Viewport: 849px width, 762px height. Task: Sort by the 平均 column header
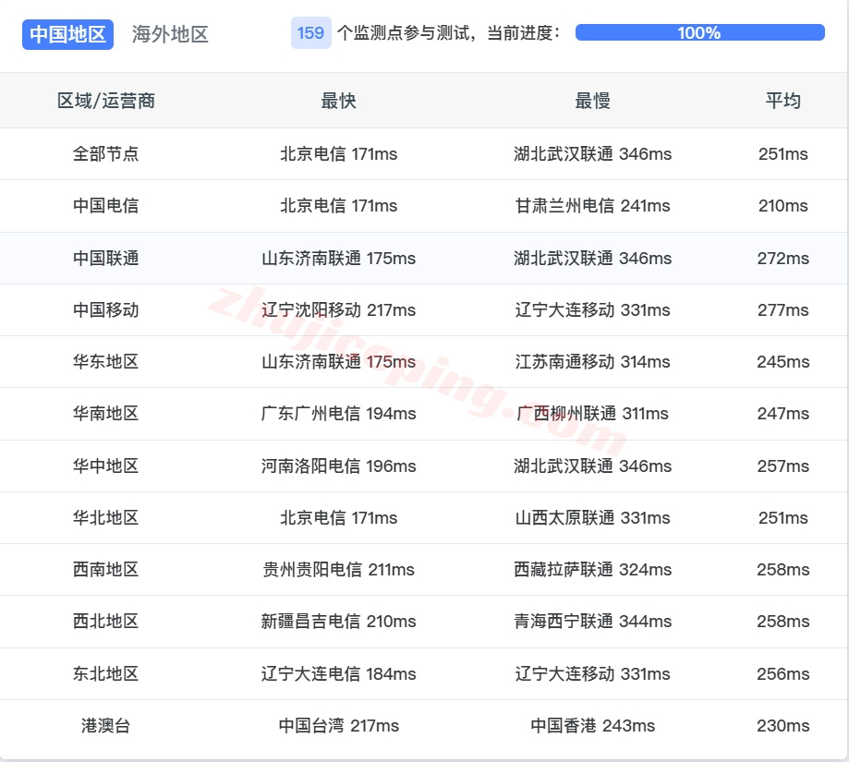click(x=783, y=101)
